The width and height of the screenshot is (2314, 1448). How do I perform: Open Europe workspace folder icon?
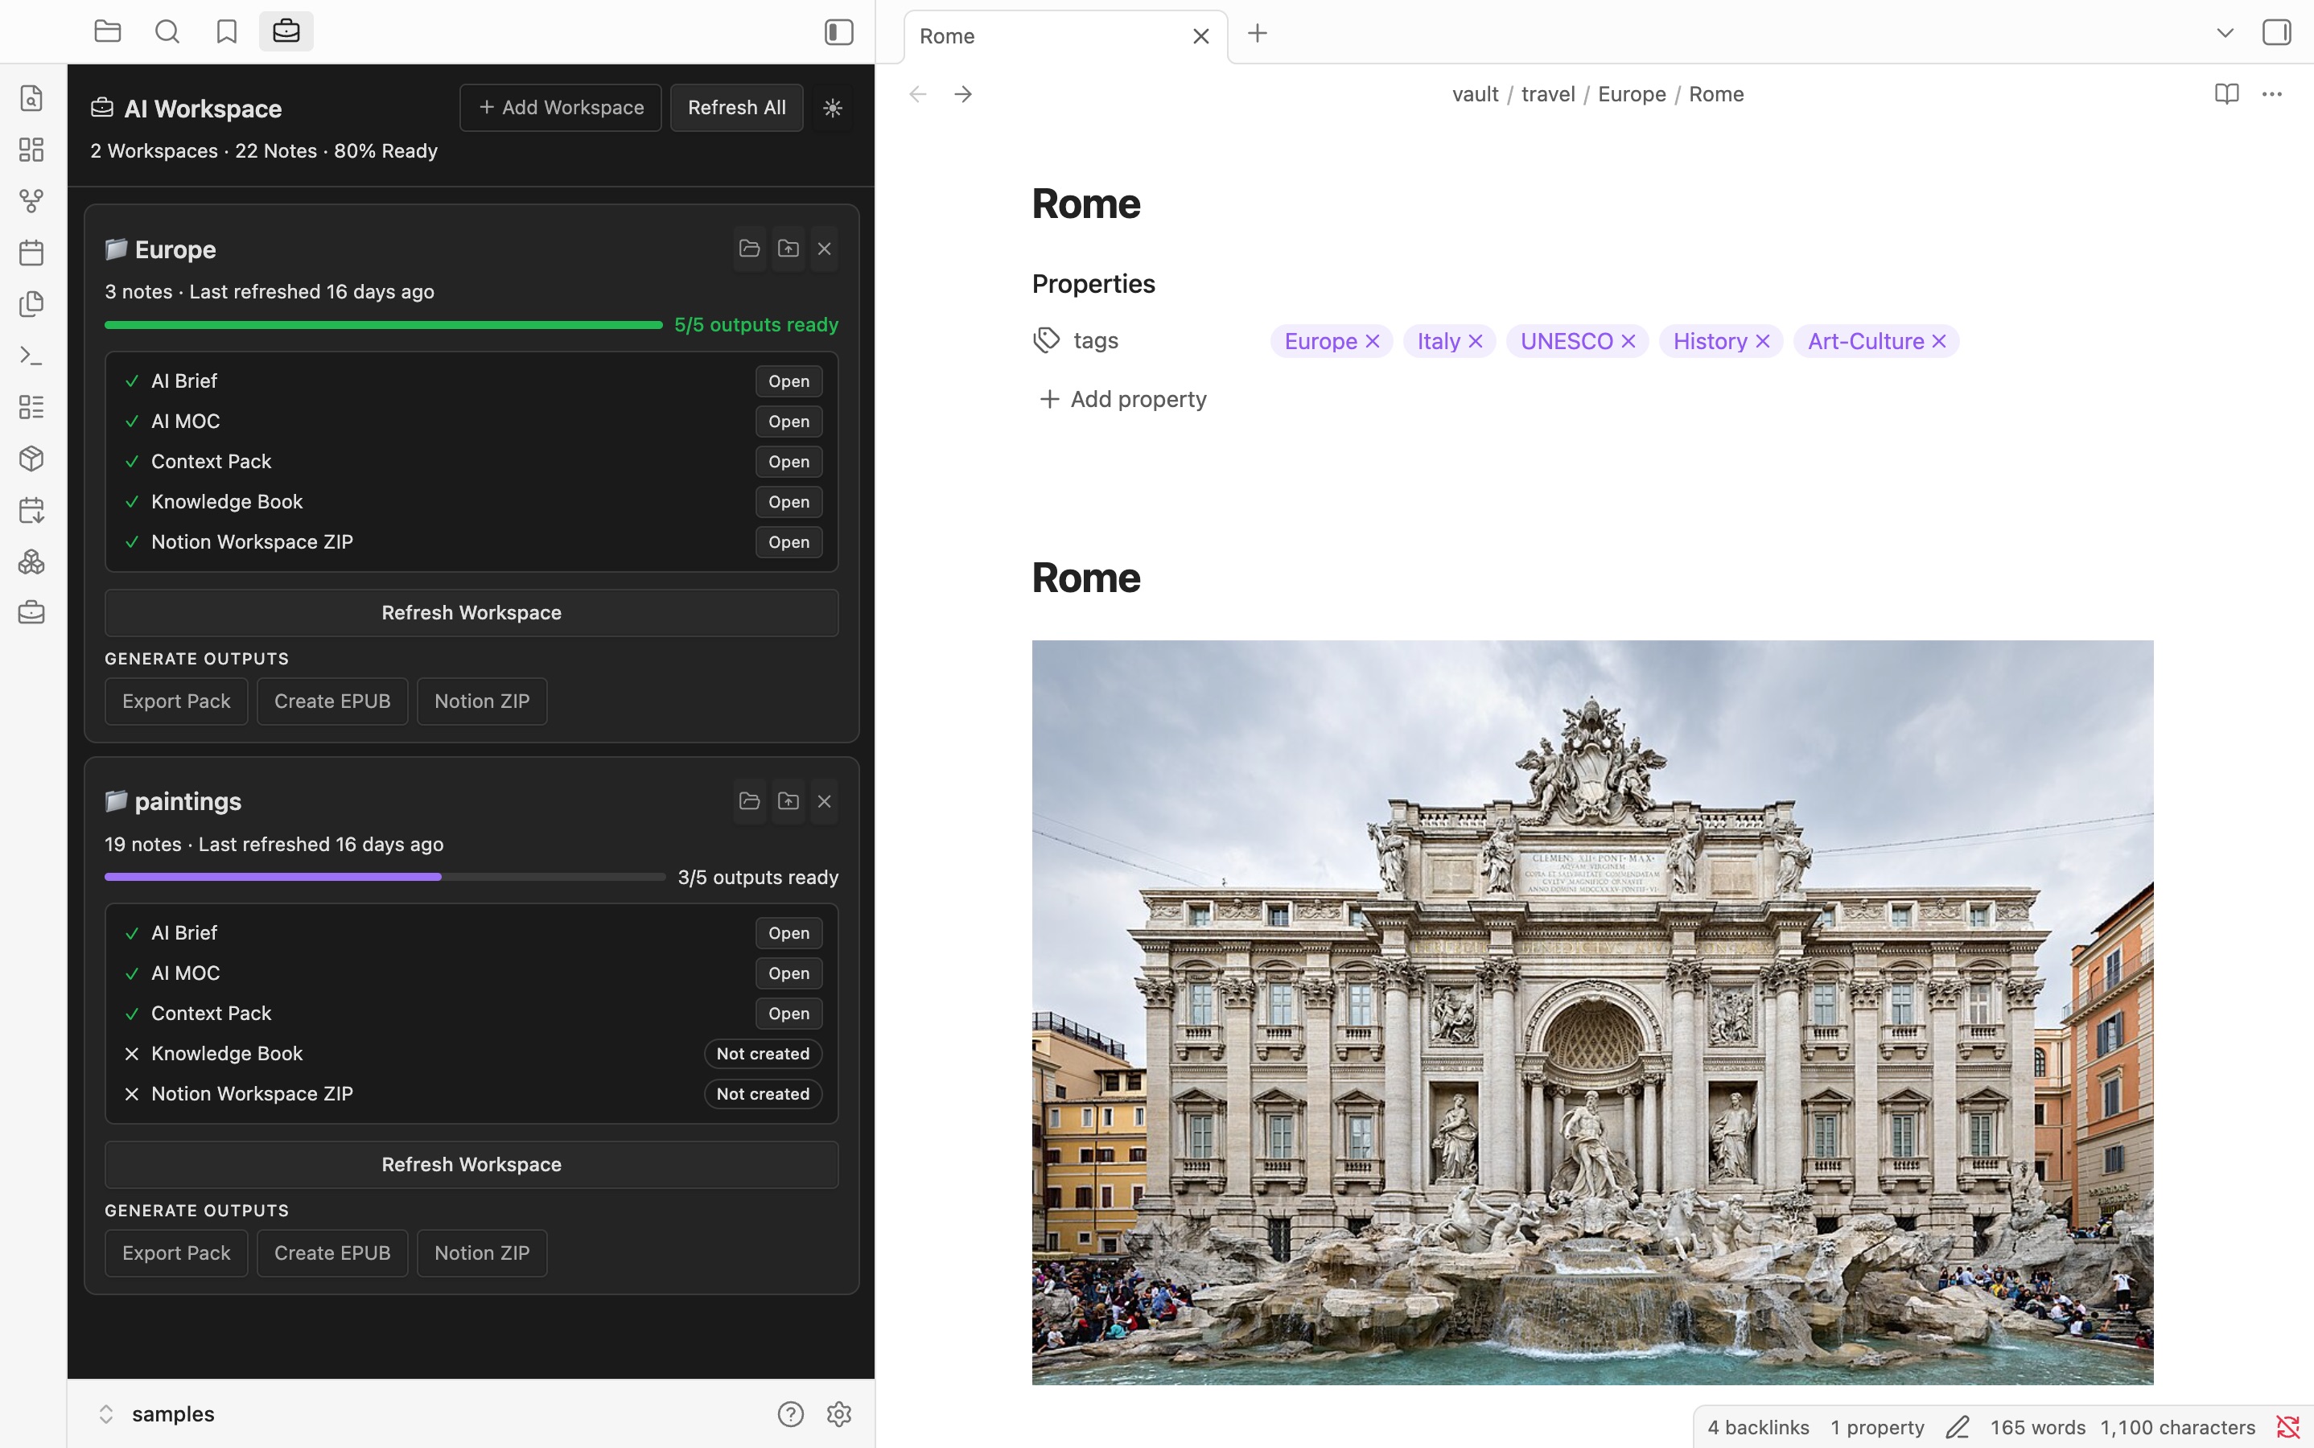click(750, 249)
